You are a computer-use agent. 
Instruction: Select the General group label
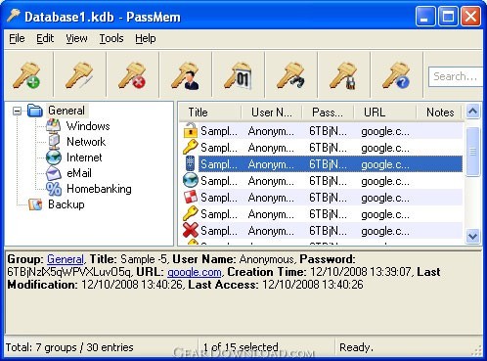click(66, 111)
